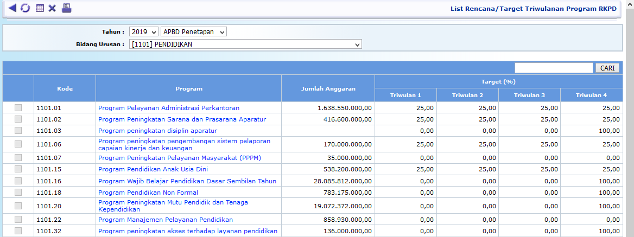Tick the checkbox for row 1101.01
This screenshot has height=237, width=634.
18,108
